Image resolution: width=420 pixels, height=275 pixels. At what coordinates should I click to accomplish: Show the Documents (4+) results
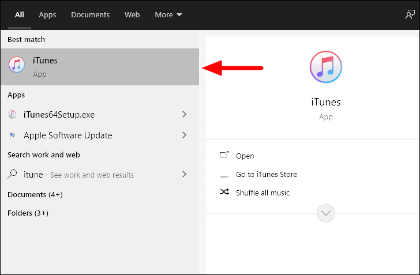point(35,195)
